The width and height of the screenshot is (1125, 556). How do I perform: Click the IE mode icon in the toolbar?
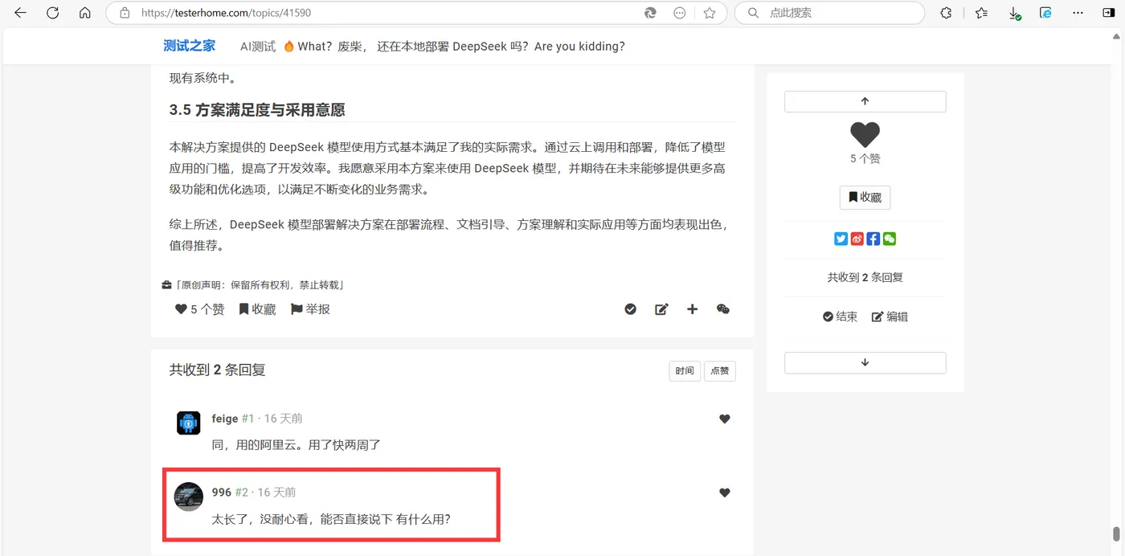[1045, 13]
